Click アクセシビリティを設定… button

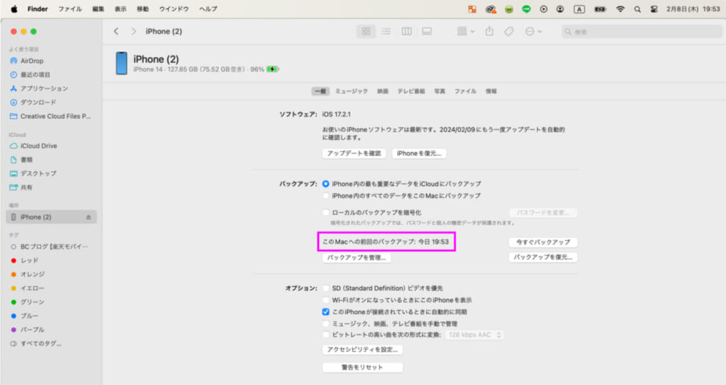pos(362,350)
